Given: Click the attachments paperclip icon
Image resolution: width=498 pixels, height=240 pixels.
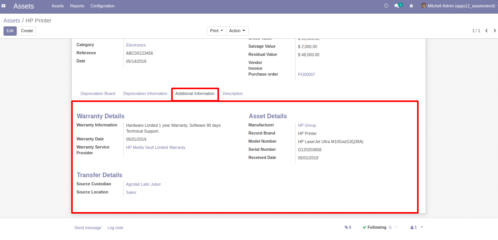Looking at the screenshot, I should coord(346,228).
